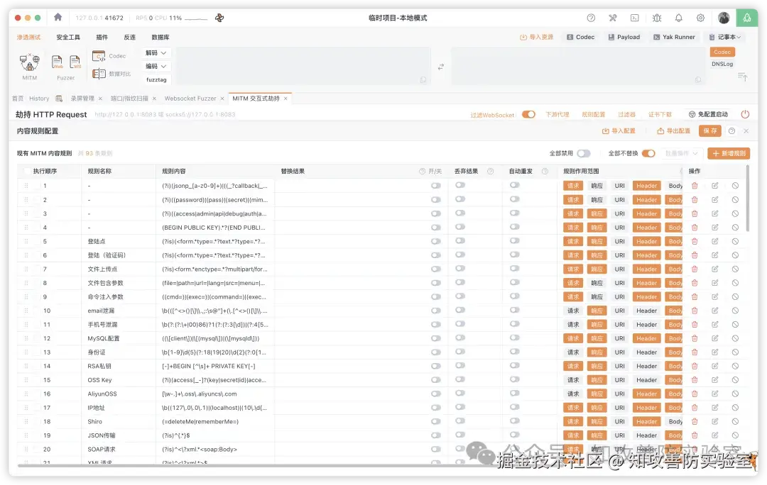Toggle 过滤WebSocket switch on劫持 toolbar
This screenshot has height=485, width=767.
pyautogui.click(x=527, y=114)
